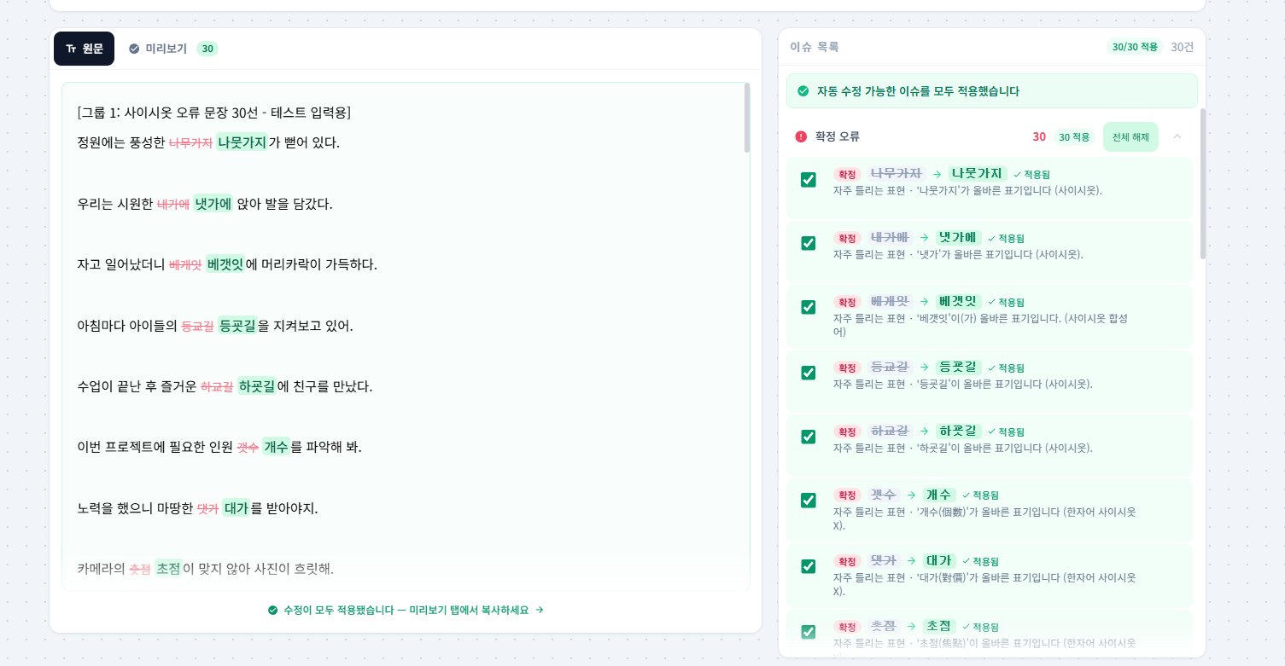The image size is (1285, 666).
Task: Click highlighted word 개수 in text
Action: pos(276,447)
